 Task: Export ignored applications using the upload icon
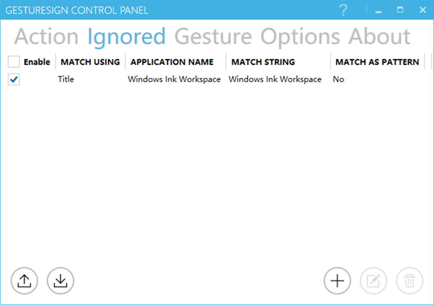click(24, 281)
